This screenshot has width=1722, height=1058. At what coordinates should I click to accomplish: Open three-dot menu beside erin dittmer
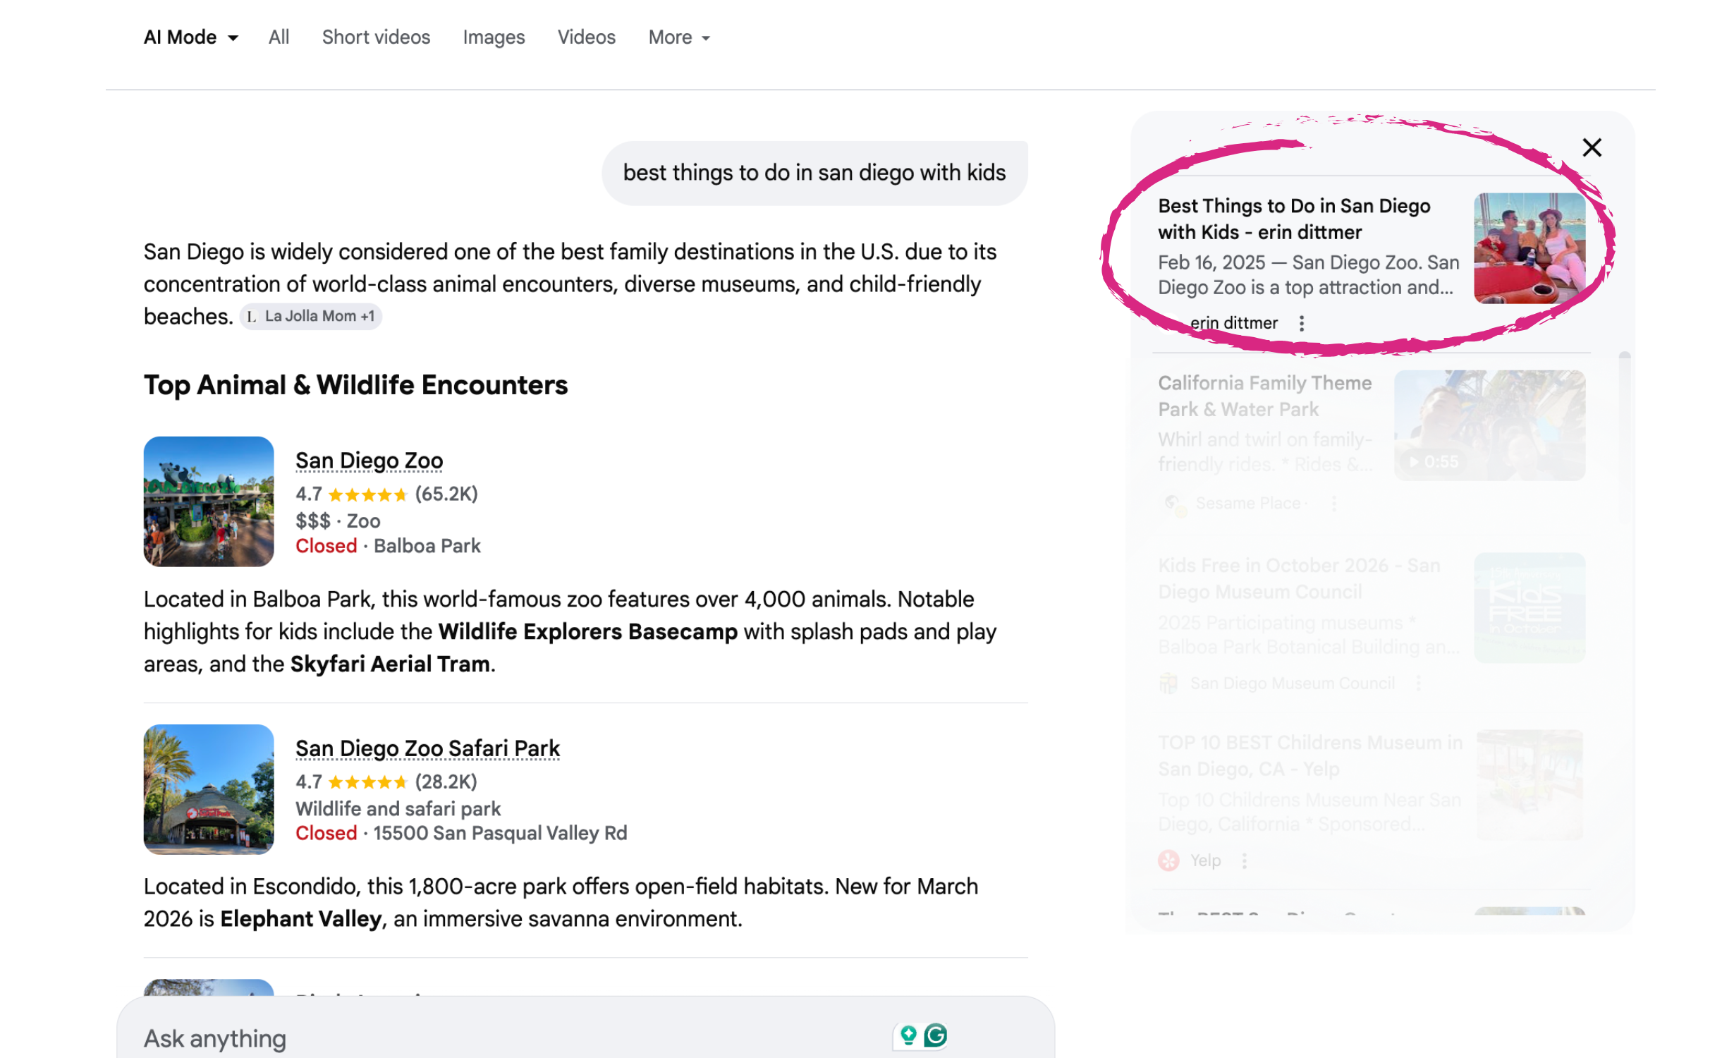tap(1301, 323)
